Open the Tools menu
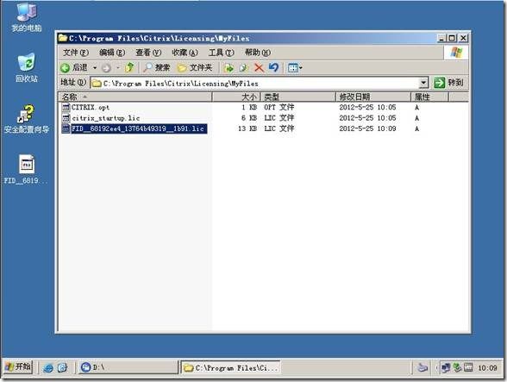Viewport: 507px width, 382px height. pyautogui.click(x=221, y=53)
